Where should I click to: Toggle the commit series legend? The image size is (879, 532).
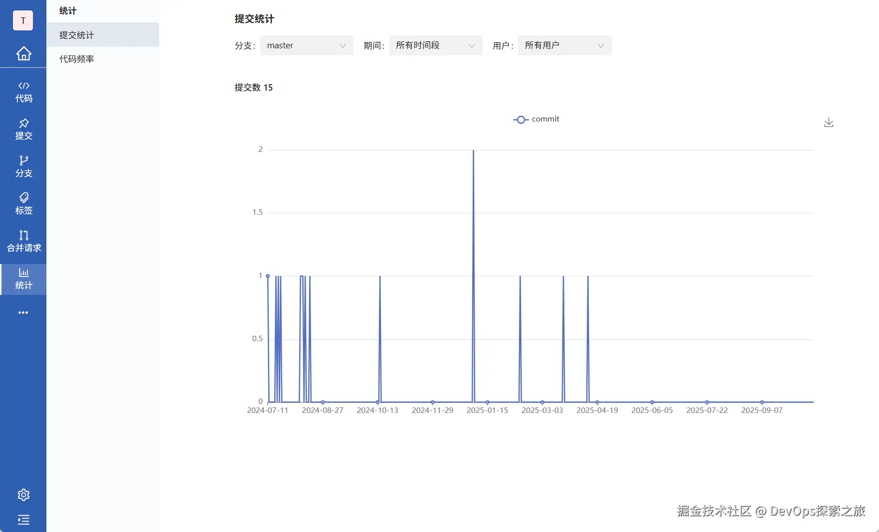536,120
